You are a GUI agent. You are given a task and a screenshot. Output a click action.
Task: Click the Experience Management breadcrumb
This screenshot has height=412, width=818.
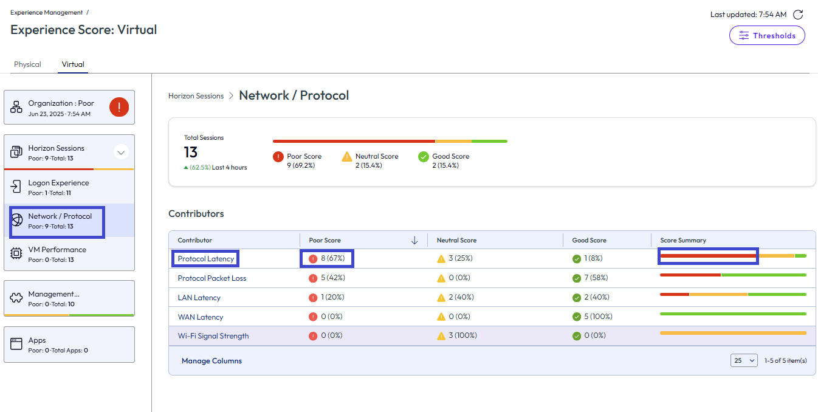tap(47, 12)
